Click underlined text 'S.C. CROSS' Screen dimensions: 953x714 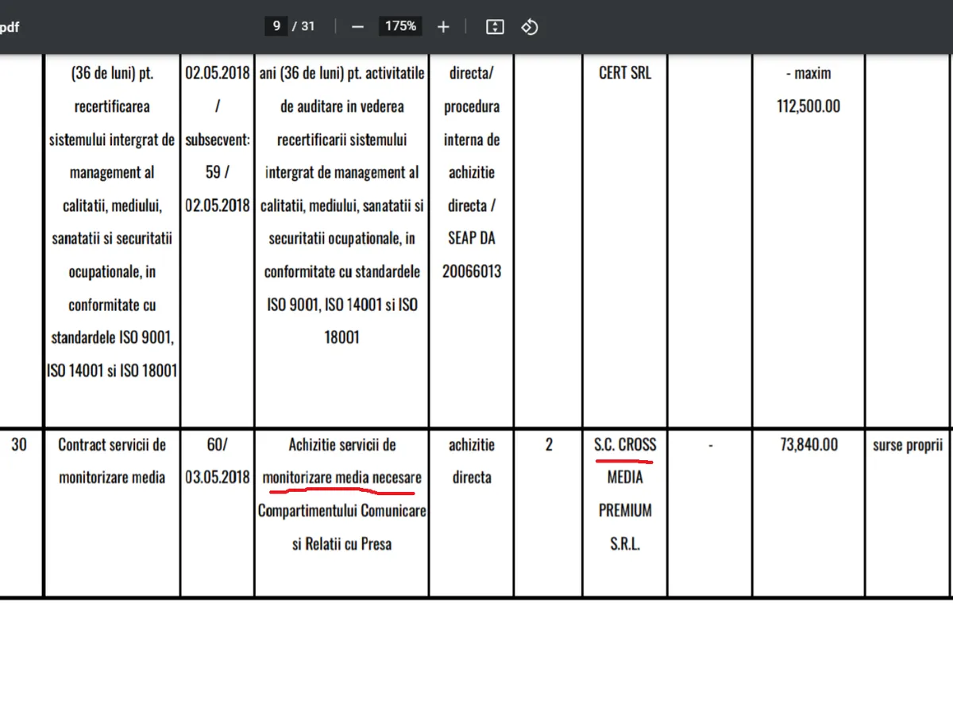pyautogui.click(x=625, y=445)
